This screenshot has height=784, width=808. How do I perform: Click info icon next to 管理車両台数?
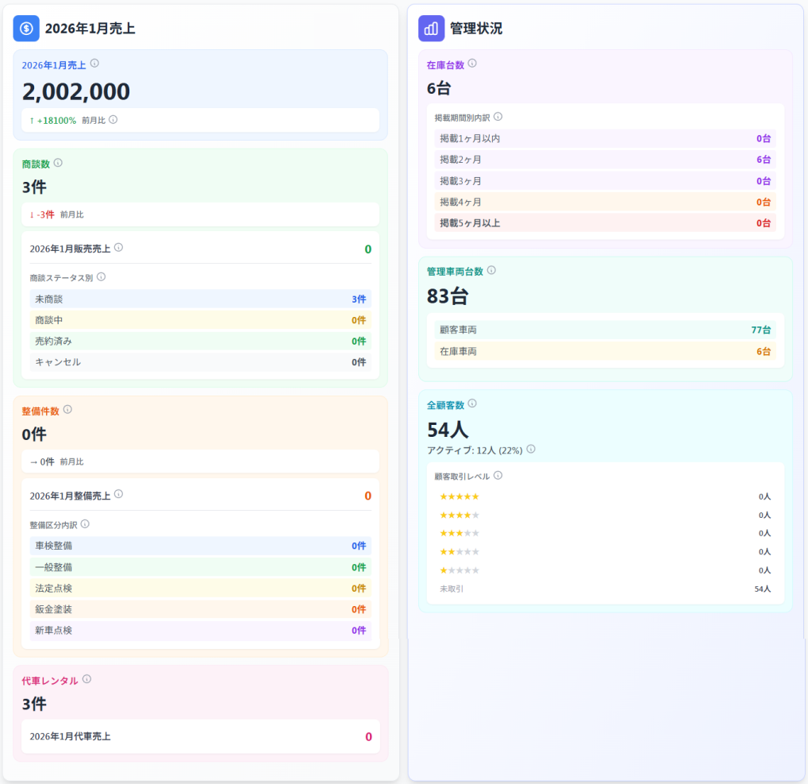(x=491, y=271)
